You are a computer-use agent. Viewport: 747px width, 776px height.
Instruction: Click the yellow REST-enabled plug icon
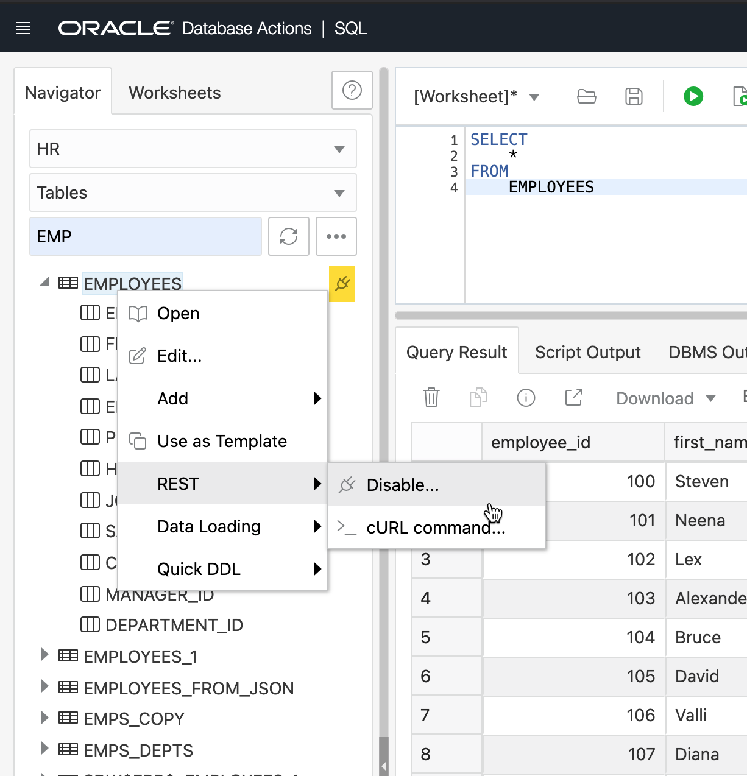coord(342,284)
